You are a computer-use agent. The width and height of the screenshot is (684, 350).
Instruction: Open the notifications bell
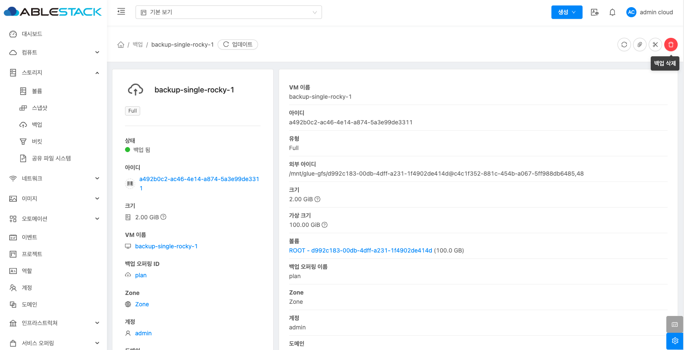[612, 12]
